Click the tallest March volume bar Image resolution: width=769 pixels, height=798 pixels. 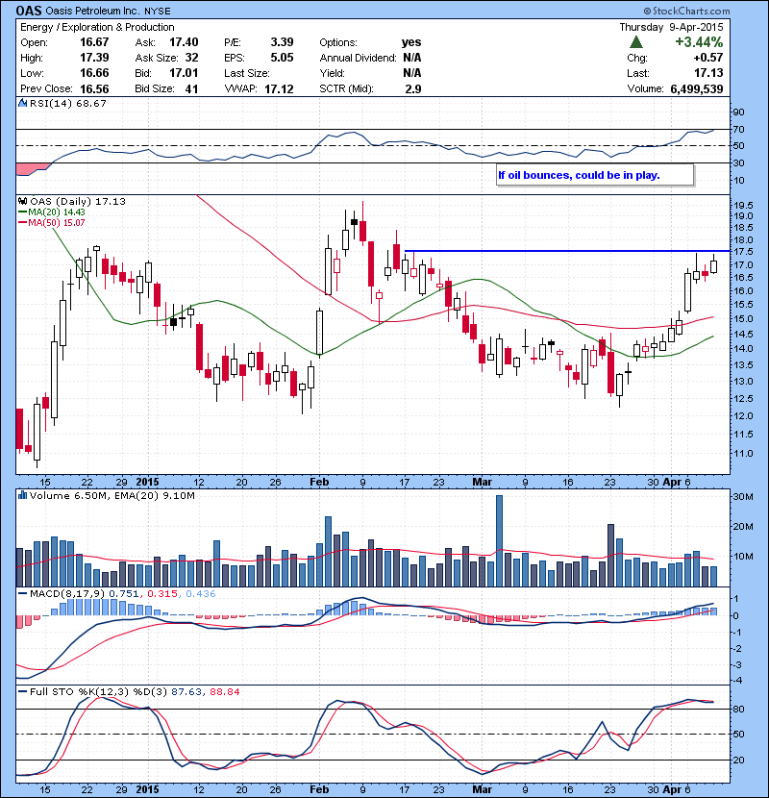[499, 541]
